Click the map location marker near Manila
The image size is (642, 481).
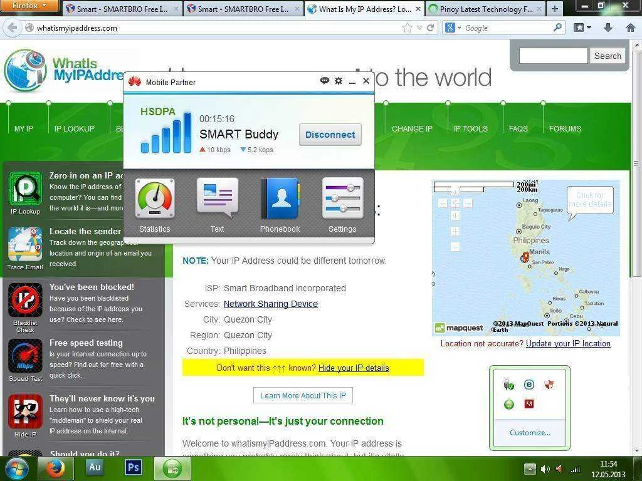tap(525, 257)
